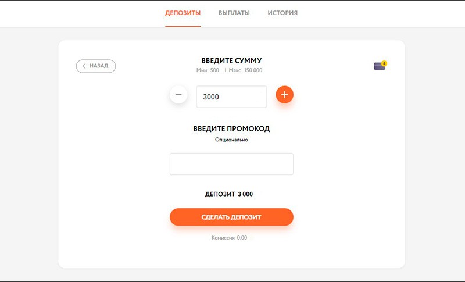Focus the amount field showing 3000
Image resolution: width=465 pixels, height=282 pixels.
tap(231, 97)
